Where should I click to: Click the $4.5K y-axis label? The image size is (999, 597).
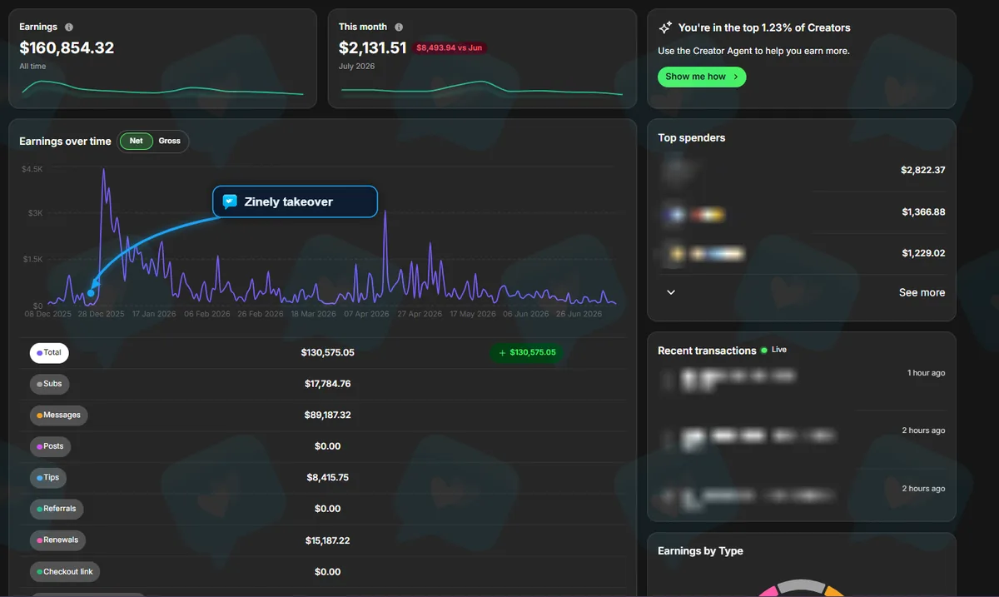click(x=32, y=169)
